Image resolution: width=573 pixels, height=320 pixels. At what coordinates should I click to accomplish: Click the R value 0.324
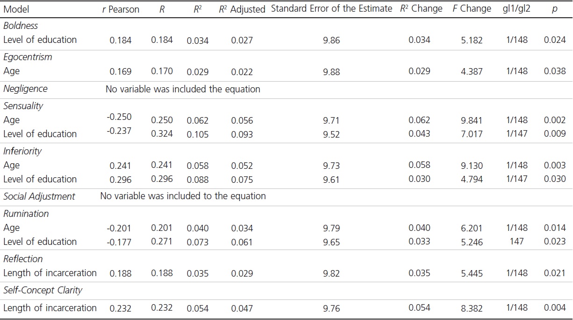162,134
